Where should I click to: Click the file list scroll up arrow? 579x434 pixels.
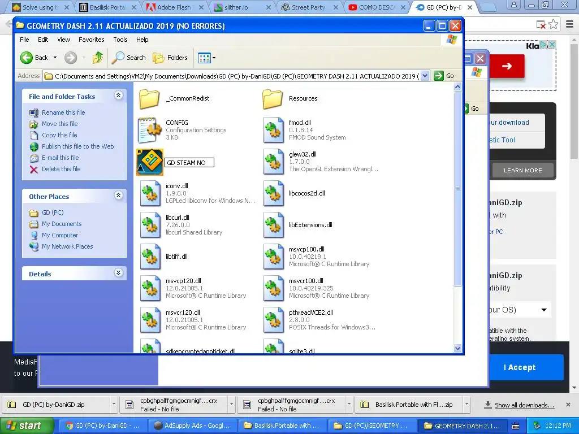click(457, 87)
